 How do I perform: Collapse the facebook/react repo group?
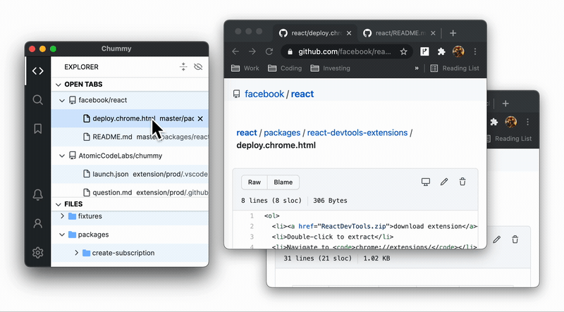(62, 100)
